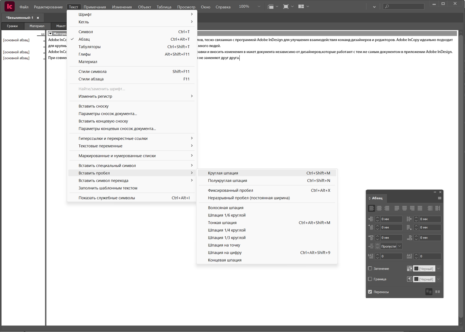Open the 100% zoom level dropdown

[x=259, y=7]
